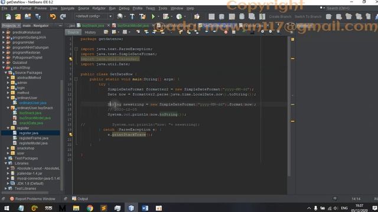Expand the abstractMethod package
This screenshot has height=212, width=378.
[8, 78]
